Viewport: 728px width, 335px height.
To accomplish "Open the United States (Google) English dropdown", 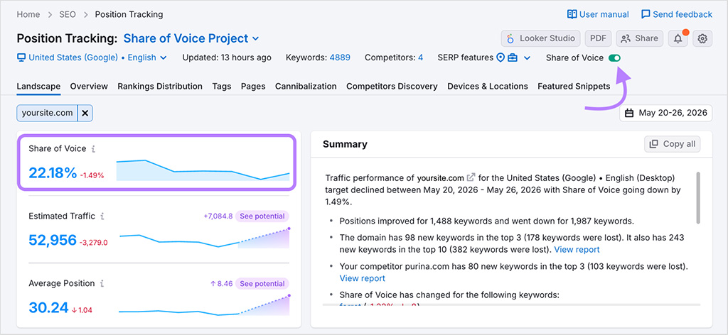I will coord(92,58).
